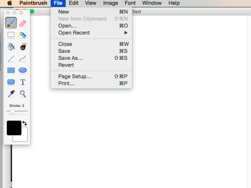Choose Page Setup... from the File menu
This screenshot has height=188, width=251.
91,76
